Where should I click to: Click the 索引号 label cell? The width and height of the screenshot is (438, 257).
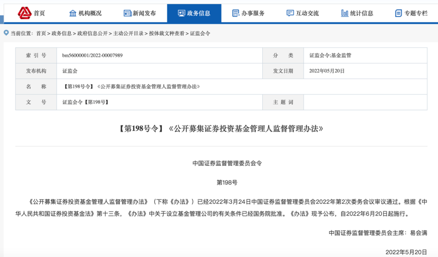coord(36,55)
